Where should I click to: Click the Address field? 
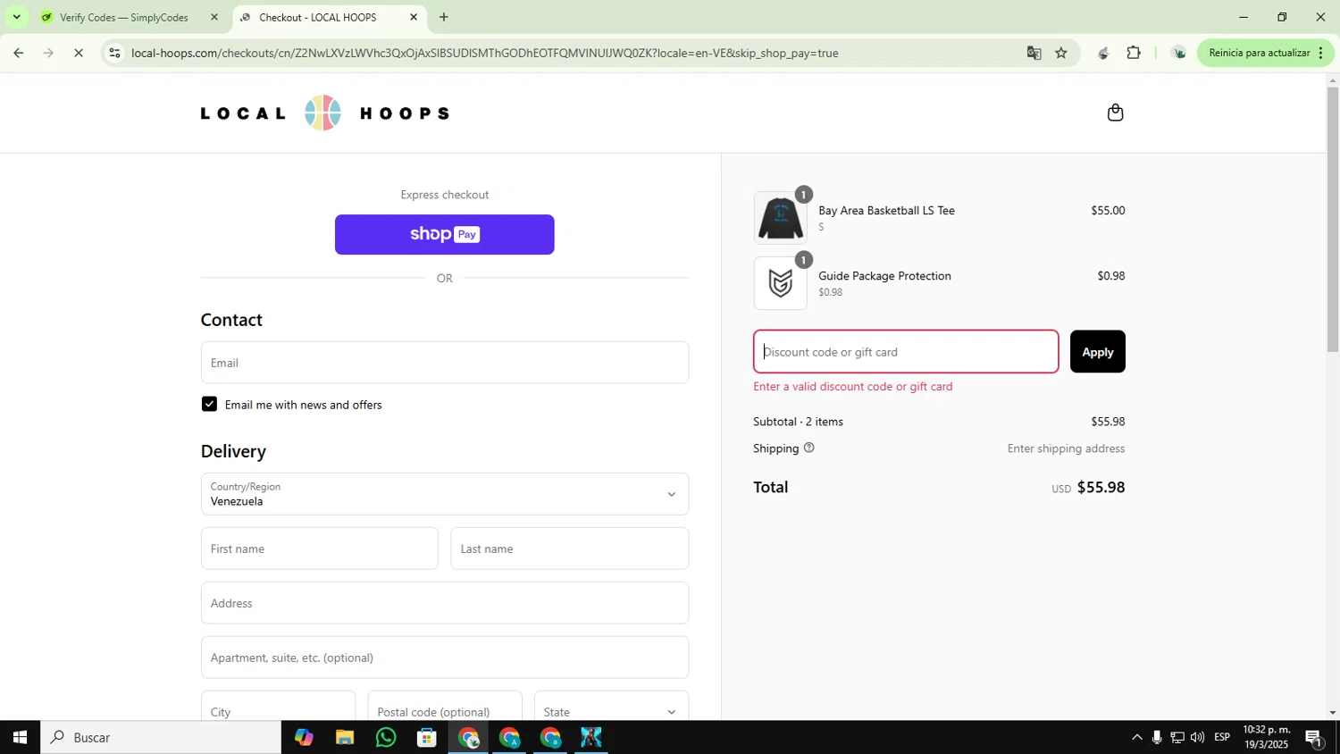(x=444, y=603)
